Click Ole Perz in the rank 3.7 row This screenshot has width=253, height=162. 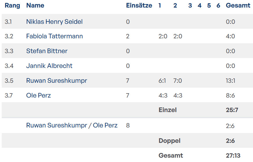pos(38,96)
